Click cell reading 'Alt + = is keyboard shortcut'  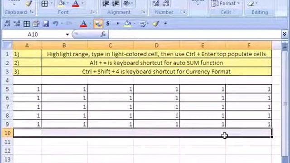[156, 63]
